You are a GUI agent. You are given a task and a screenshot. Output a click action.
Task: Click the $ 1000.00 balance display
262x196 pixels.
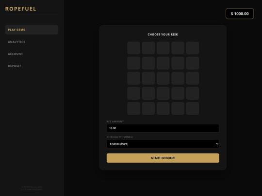[240, 14]
